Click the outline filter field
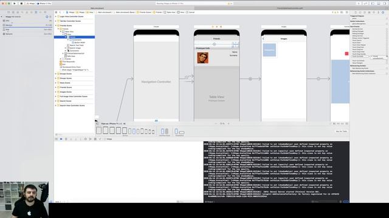The image size is (389, 218). pos(74,134)
